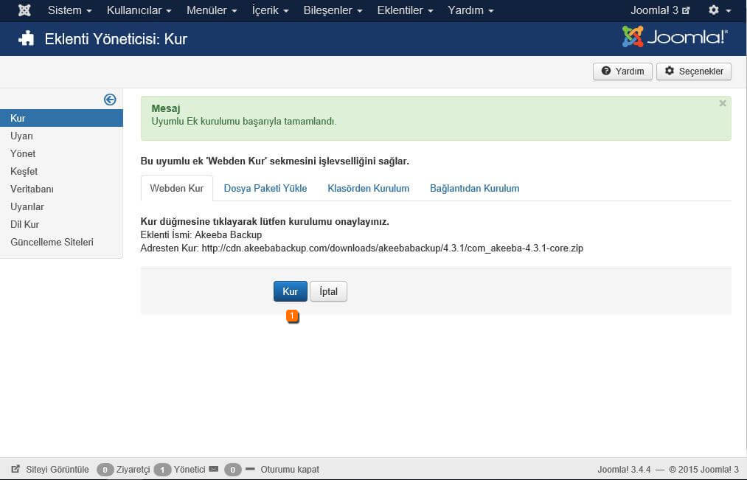The image size is (747, 480).
Task: Open the İçerik menu
Action: tap(270, 10)
